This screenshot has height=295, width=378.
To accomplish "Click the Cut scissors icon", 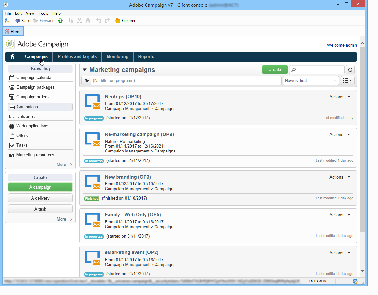I will (x=79, y=21).
